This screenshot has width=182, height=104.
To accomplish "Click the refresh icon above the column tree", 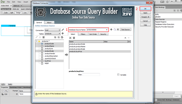I will (x=62, y=37).
